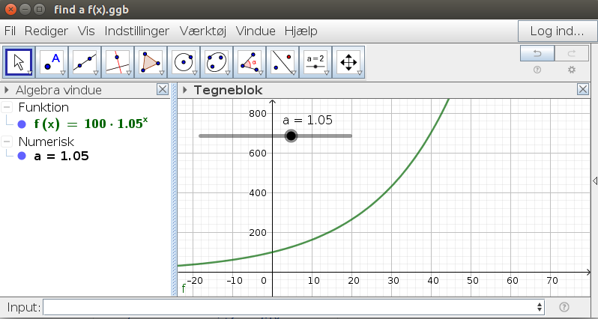Open the Point tool dropdown triangle
This screenshot has width=598, height=319.
[63, 73]
